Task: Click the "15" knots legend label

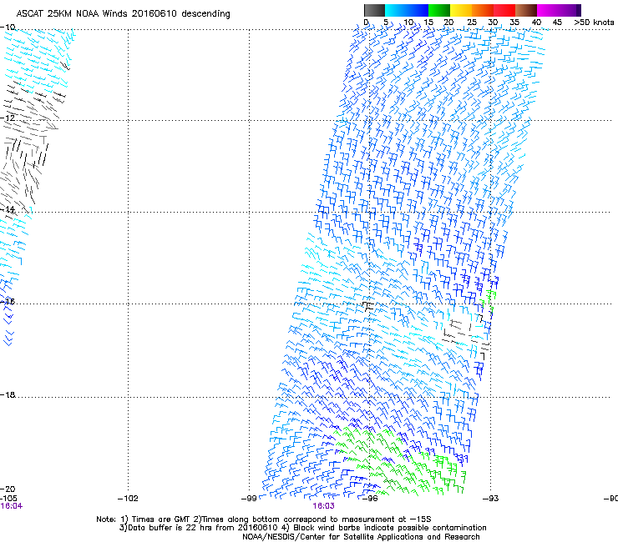Action: pos(428,22)
